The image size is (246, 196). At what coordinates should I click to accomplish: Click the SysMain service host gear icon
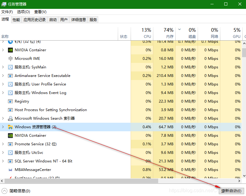[10, 67]
